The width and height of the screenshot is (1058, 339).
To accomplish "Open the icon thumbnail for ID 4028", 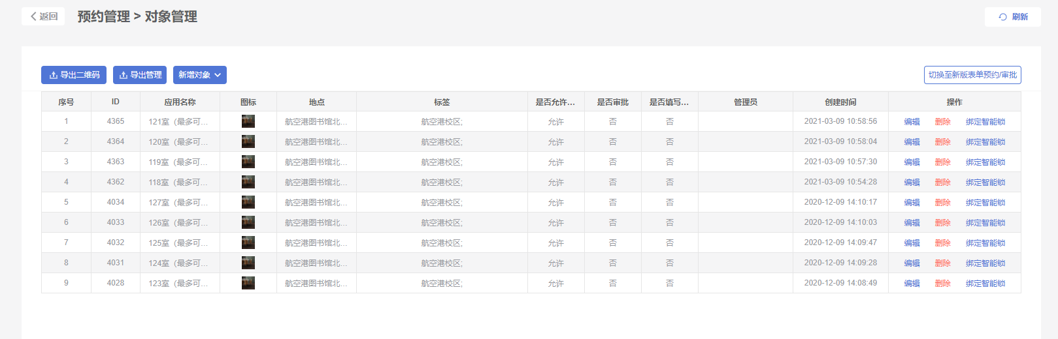I will [x=248, y=283].
